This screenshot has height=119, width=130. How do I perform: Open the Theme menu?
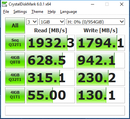pyautogui.click(x=37, y=12)
